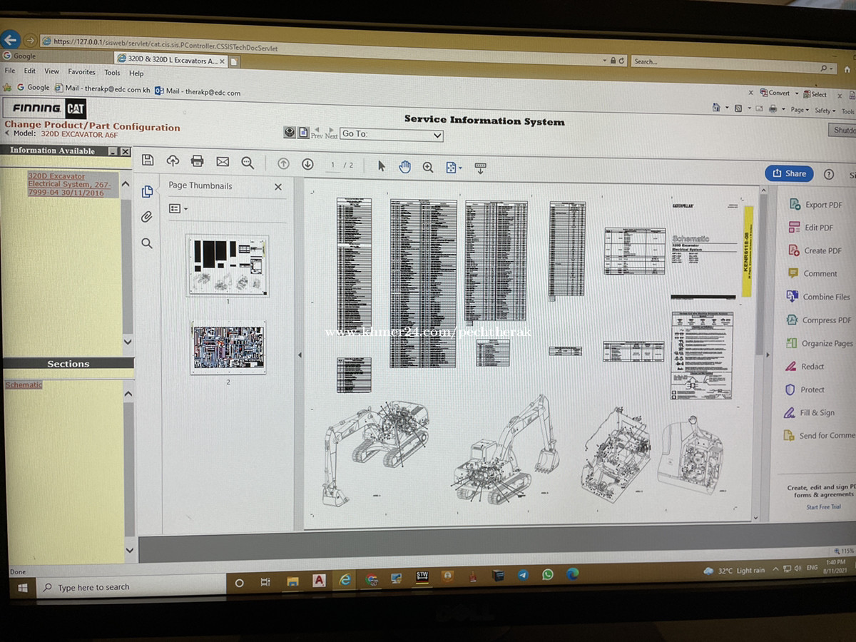Click the PDF save (floppy disk) icon

click(148, 160)
